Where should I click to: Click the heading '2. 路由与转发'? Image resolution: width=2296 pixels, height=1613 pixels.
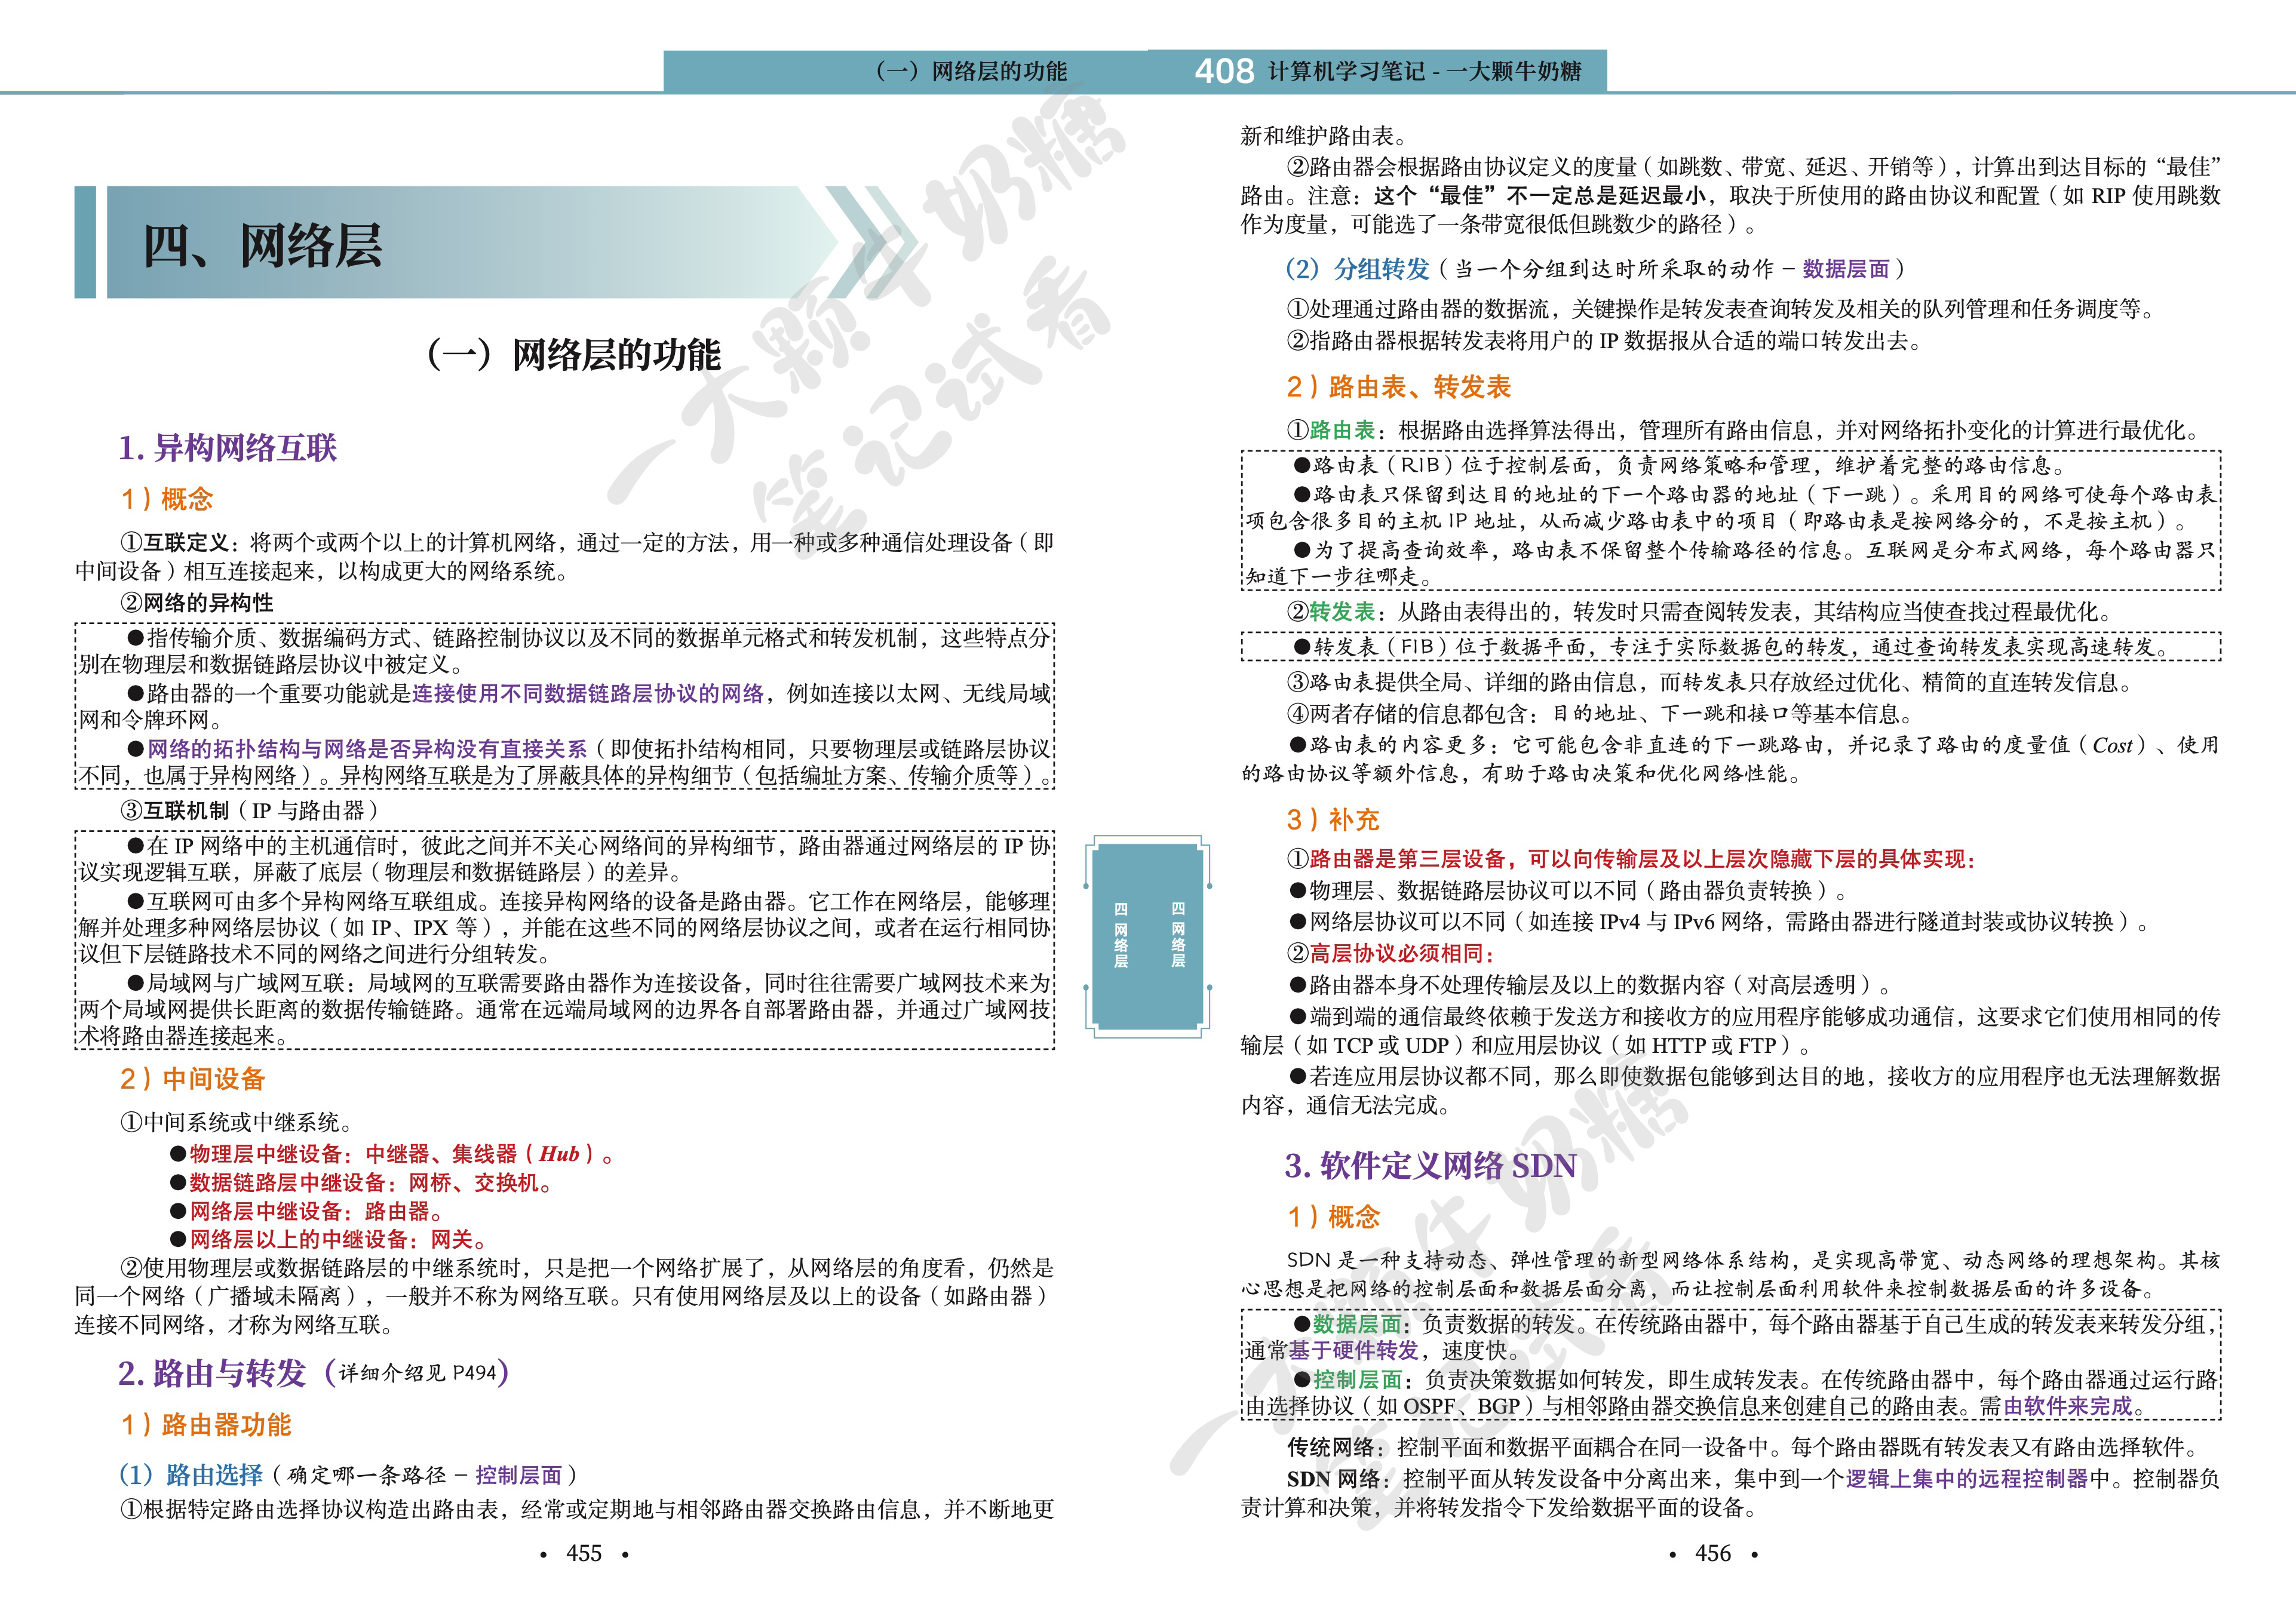coord(212,1373)
